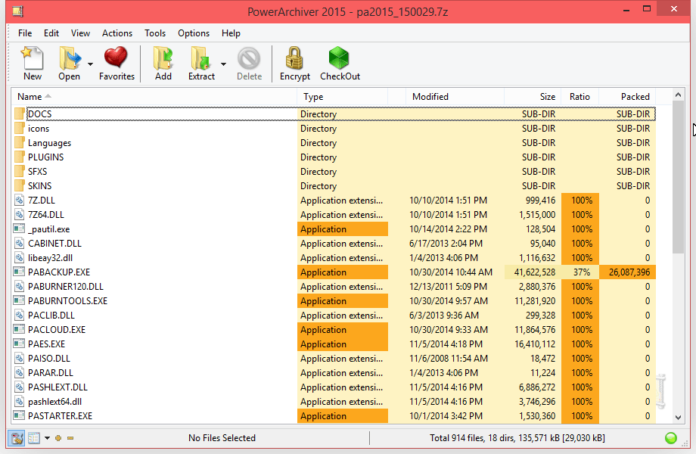Select the PLUGINS folder row
The width and height of the screenshot is (696, 454).
coord(334,157)
